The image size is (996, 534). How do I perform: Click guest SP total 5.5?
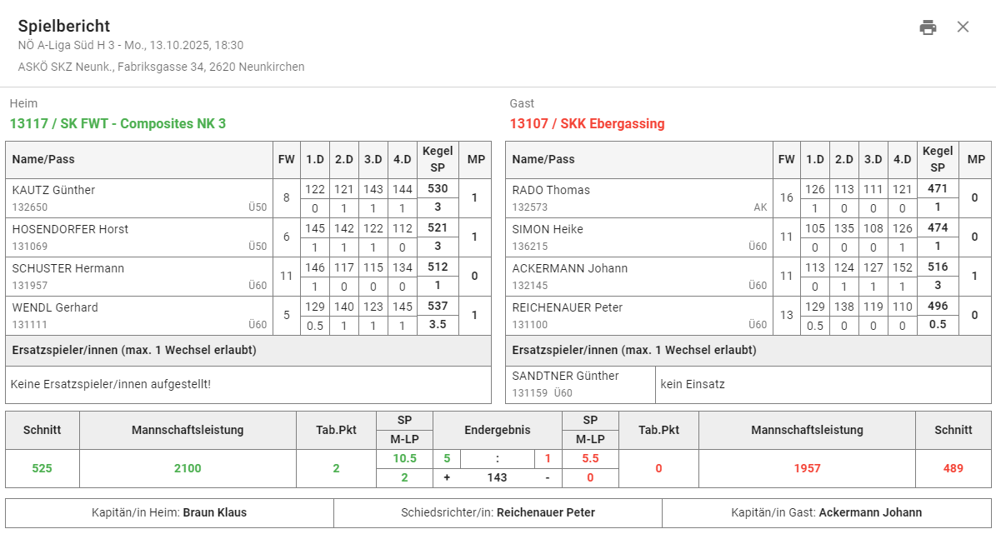[590, 458]
